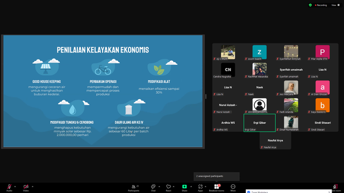Start camera with the Video button

pyautogui.click(x=26, y=188)
